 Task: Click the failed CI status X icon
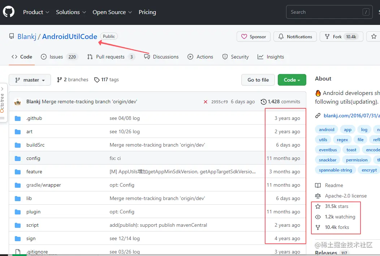[206, 102]
